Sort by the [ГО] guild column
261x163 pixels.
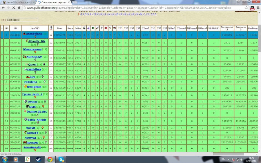tap(120, 28)
